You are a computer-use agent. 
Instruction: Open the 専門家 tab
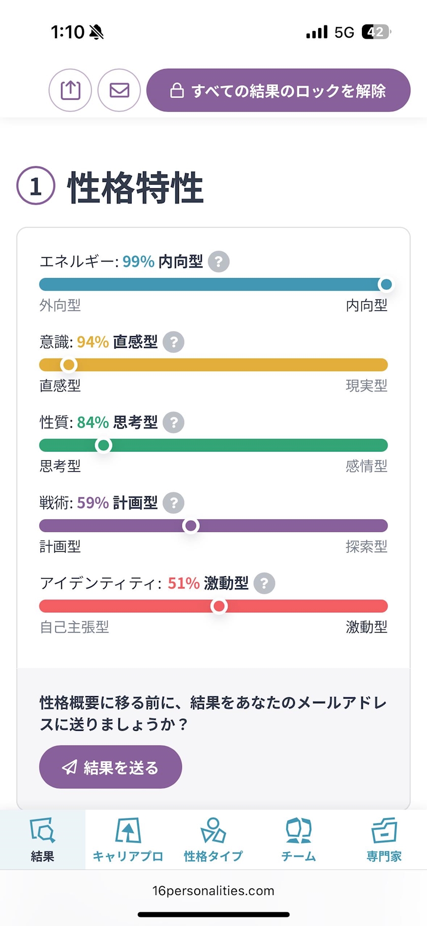pos(384,840)
